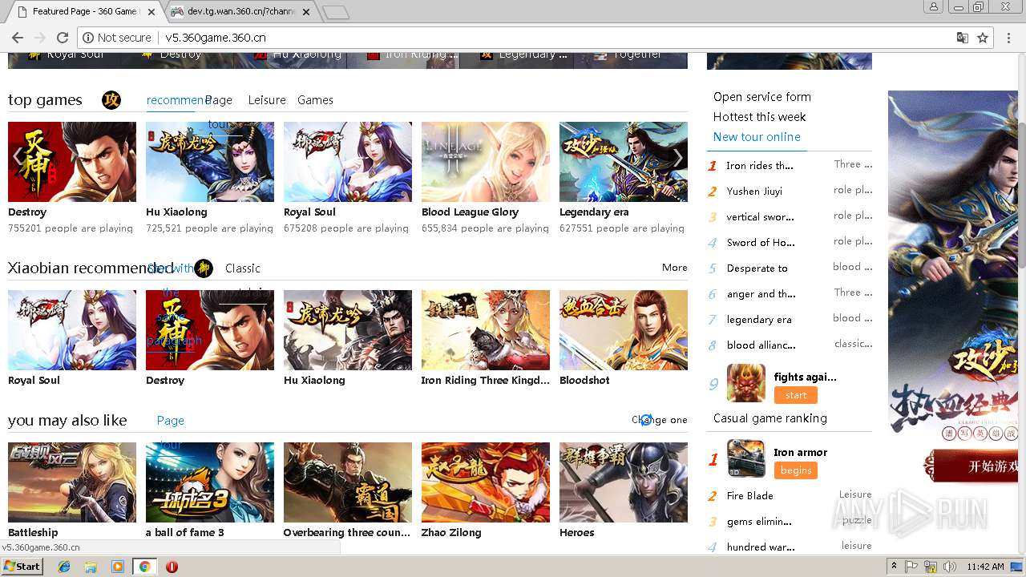1026x577 pixels.
Task: Click the Iron armor tank game icon
Action: [745, 458]
